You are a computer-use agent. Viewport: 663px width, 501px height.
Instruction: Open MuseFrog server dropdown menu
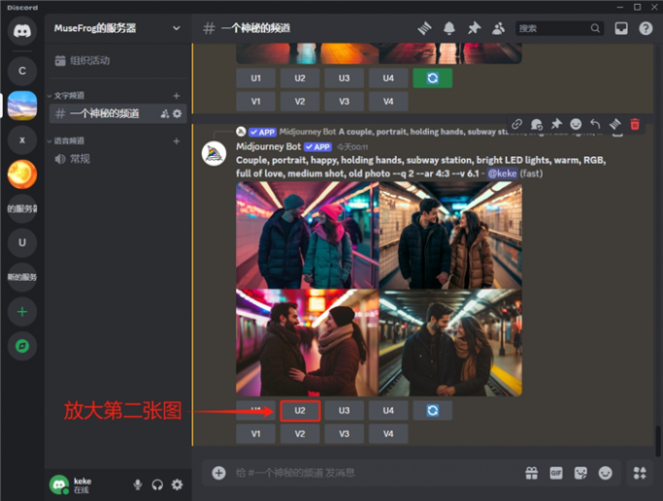(x=176, y=28)
